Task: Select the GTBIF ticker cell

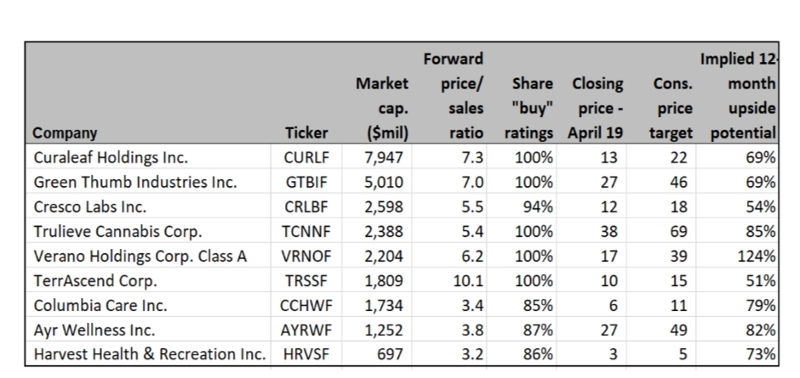Action: pyautogui.click(x=306, y=182)
